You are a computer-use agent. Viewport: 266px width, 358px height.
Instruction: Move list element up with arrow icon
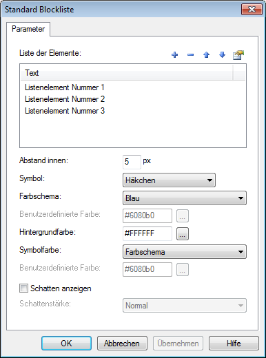pyautogui.click(x=206, y=55)
